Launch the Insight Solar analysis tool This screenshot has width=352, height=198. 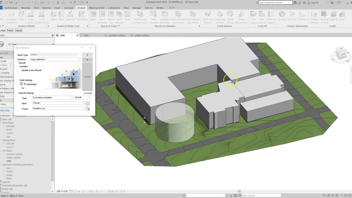342,16
